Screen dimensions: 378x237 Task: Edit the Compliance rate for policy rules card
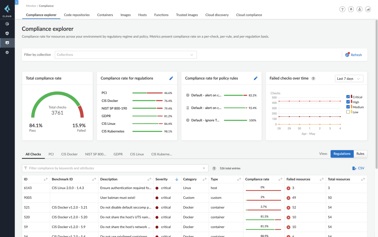[256, 78]
